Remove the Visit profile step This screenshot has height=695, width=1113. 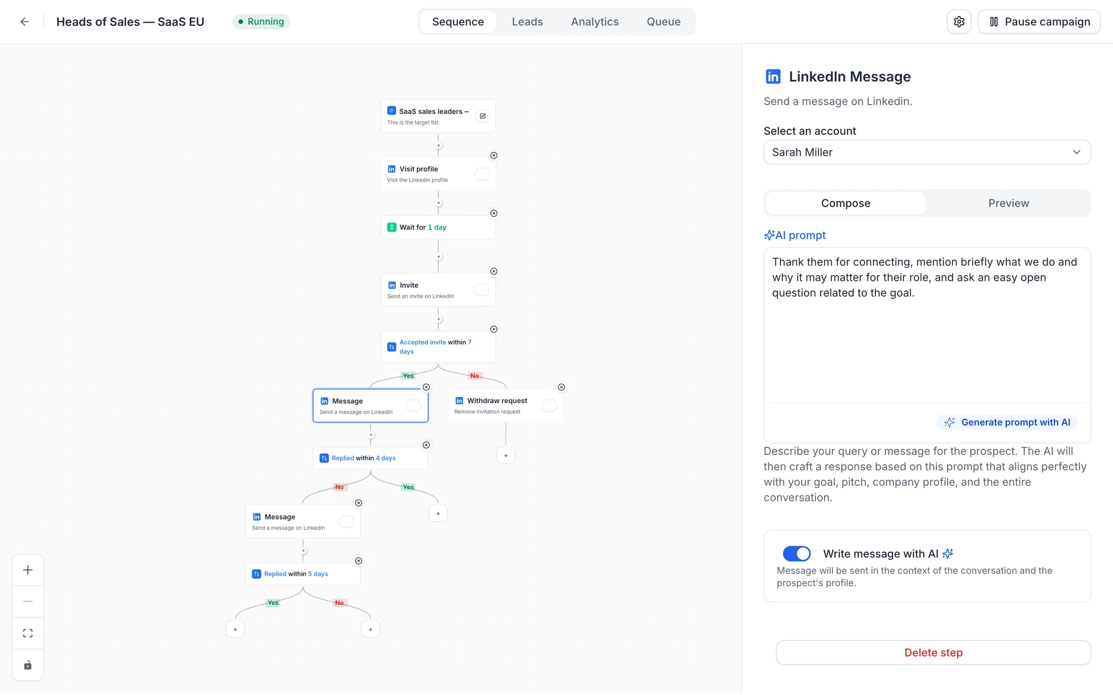point(494,156)
